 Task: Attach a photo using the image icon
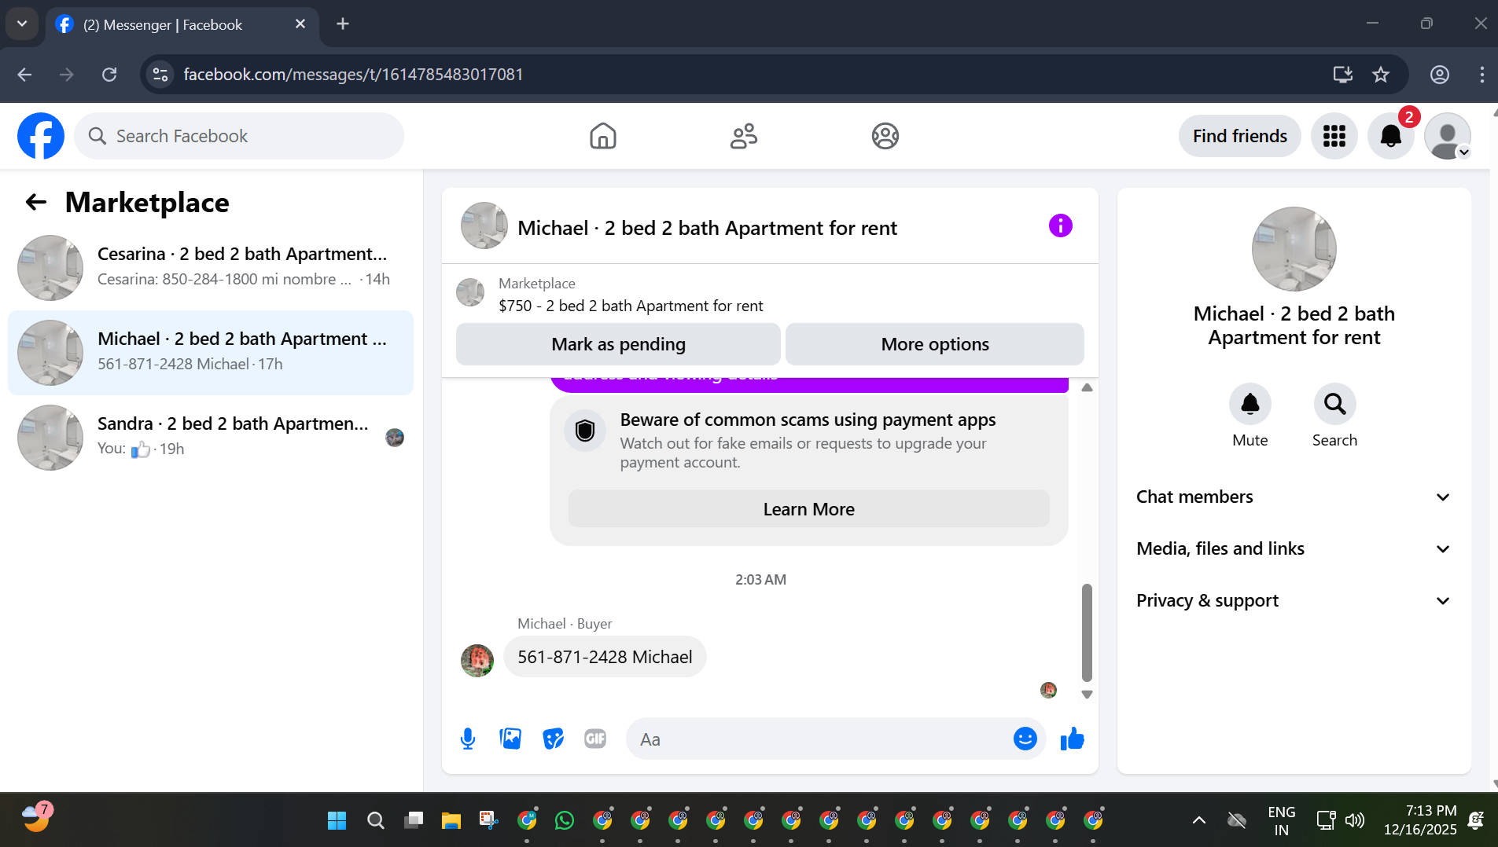510,739
